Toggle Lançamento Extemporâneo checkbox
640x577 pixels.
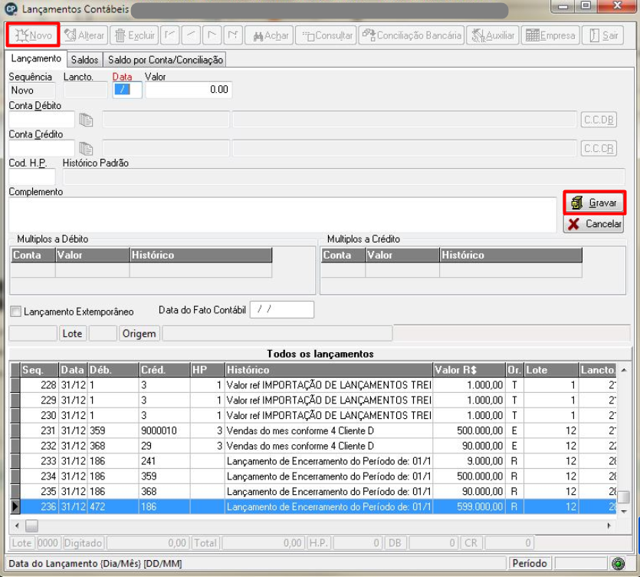(x=16, y=312)
